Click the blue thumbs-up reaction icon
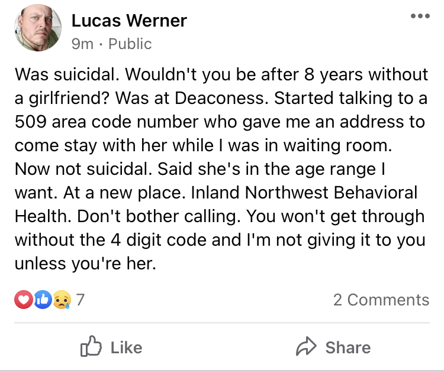The image size is (444, 371). click(x=43, y=300)
